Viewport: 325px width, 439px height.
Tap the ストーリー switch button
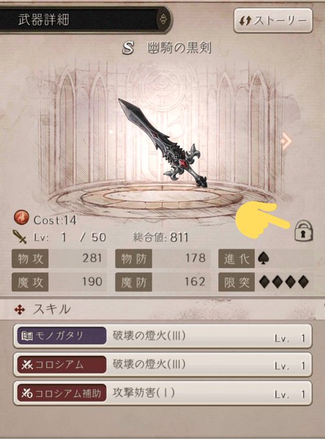[x=273, y=21]
